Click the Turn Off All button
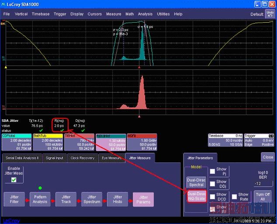Screen dimensions: 277x224 (x=263, y=196)
